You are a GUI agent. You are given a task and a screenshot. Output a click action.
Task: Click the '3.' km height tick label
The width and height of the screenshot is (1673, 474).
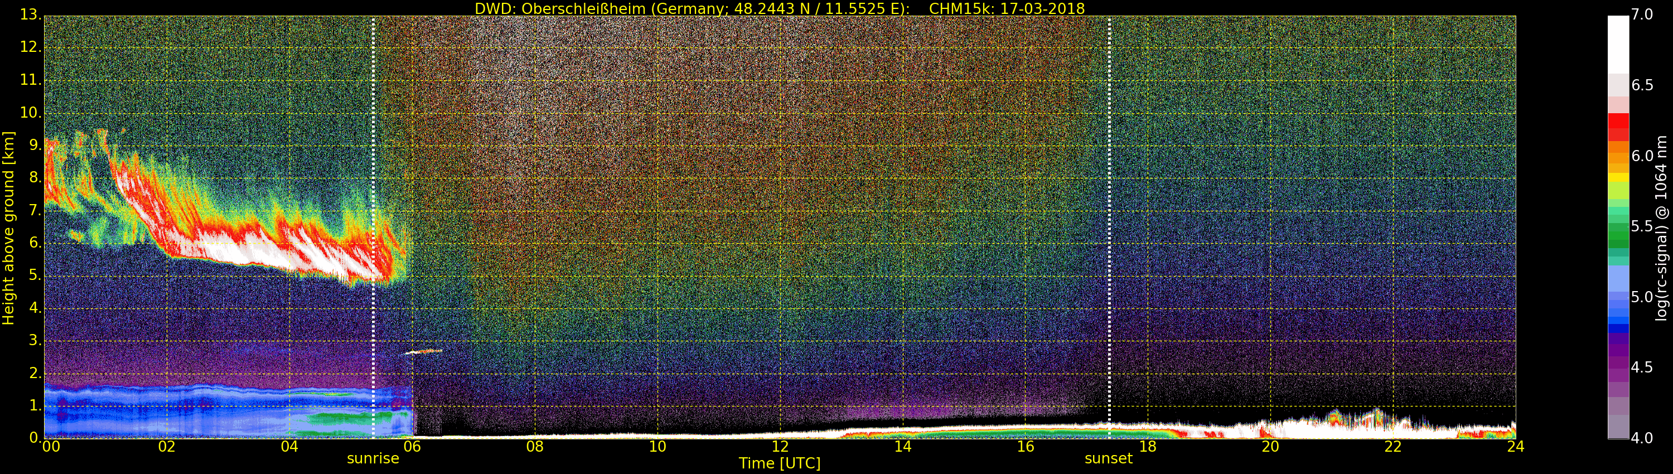pos(35,340)
